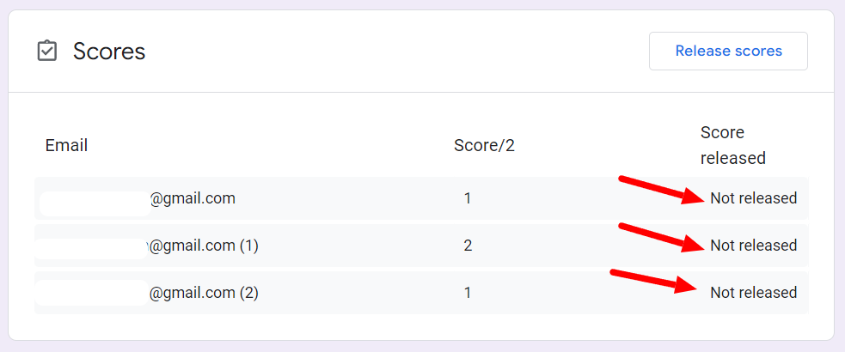The width and height of the screenshot is (845, 352).
Task: Click the Release scores button
Action: (x=728, y=52)
